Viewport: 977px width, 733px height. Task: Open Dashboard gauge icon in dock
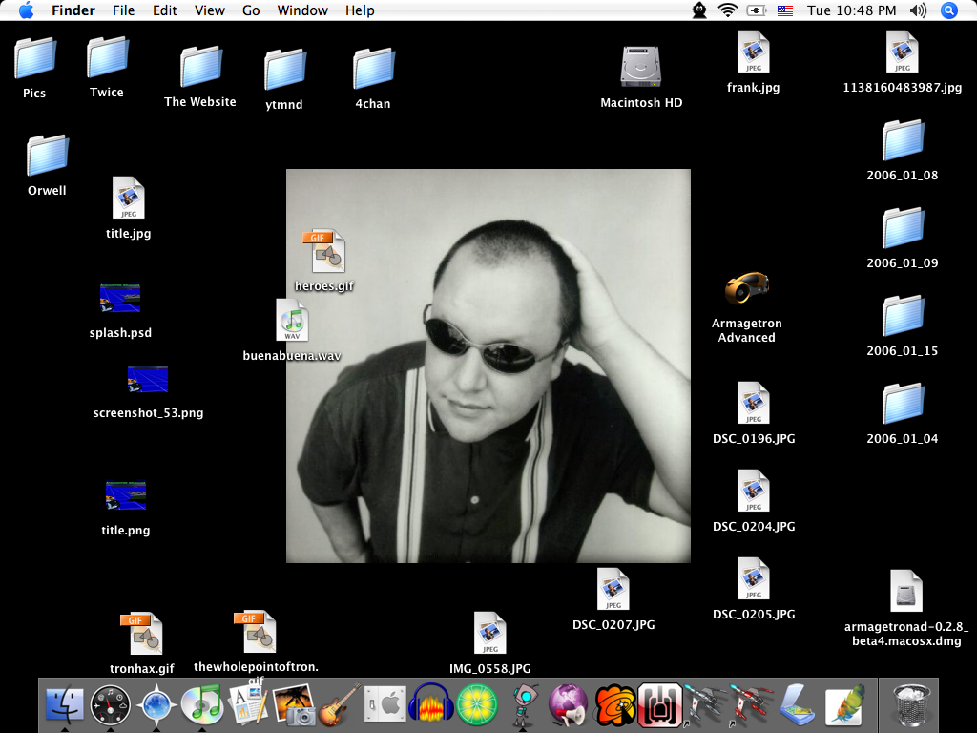click(x=111, y=705)
